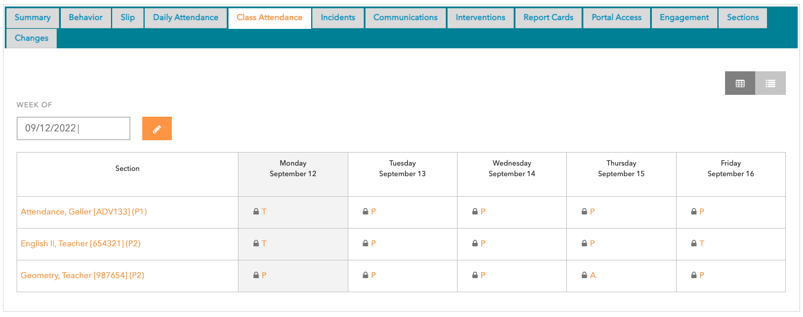Screen dimensions: 803x317
Task: Click lock icon for English II Monday
Action: 256,244
